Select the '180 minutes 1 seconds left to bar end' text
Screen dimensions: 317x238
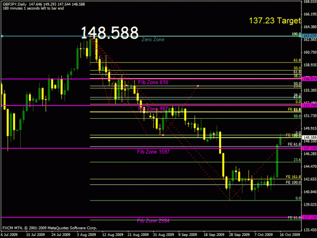tap(33, 8)
